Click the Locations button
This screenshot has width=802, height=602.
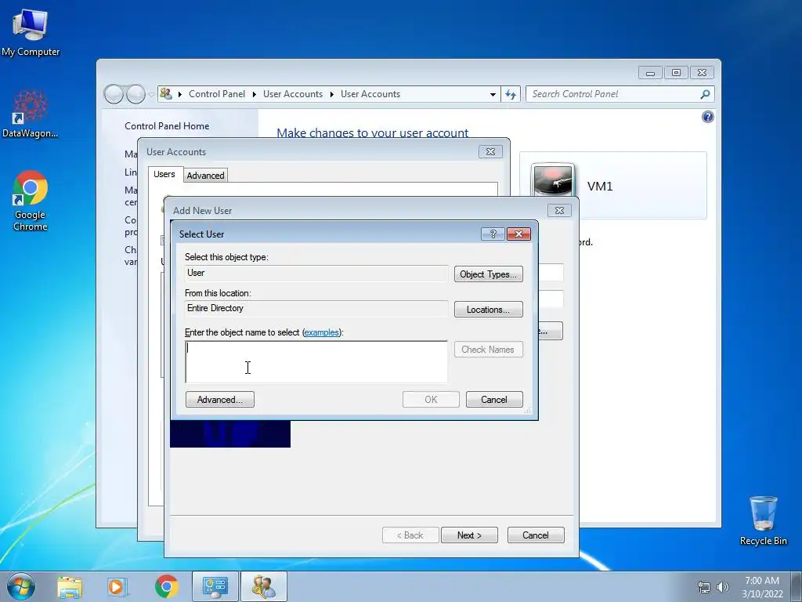(x=489, y=310)
